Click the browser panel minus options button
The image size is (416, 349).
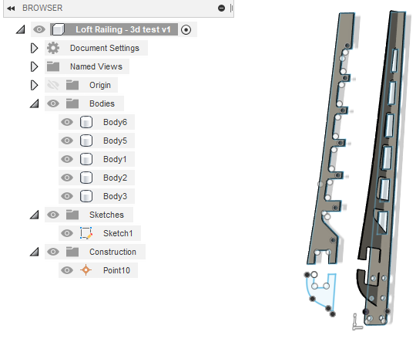tap(221, 8)
